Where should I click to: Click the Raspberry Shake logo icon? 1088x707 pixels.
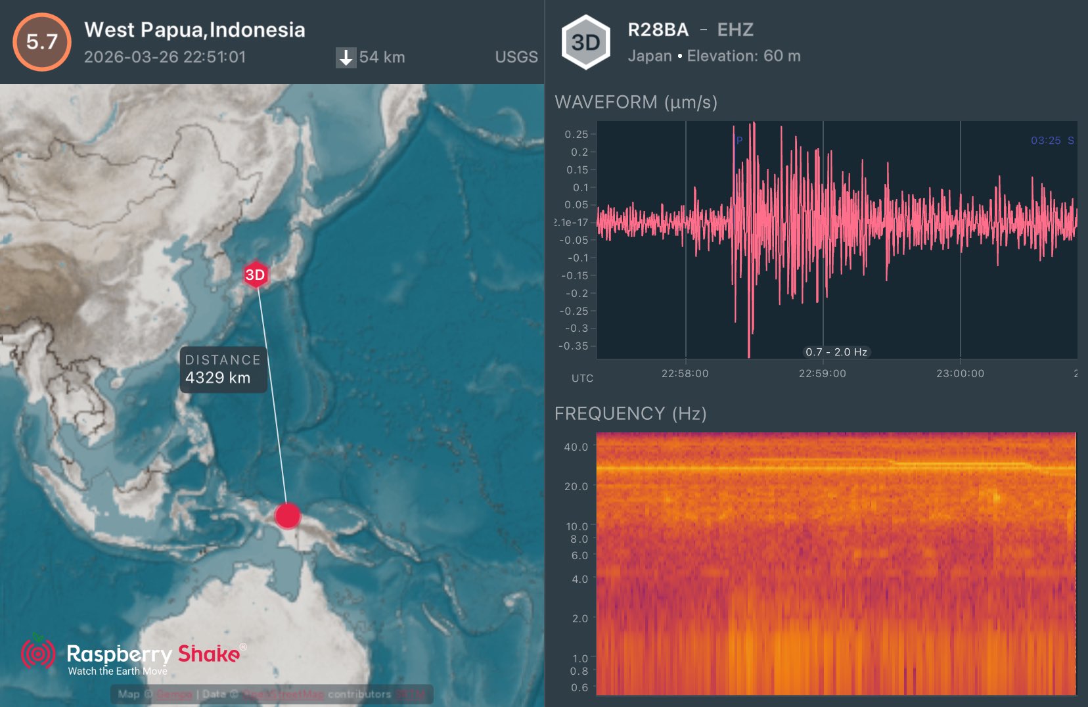[38, 653]
